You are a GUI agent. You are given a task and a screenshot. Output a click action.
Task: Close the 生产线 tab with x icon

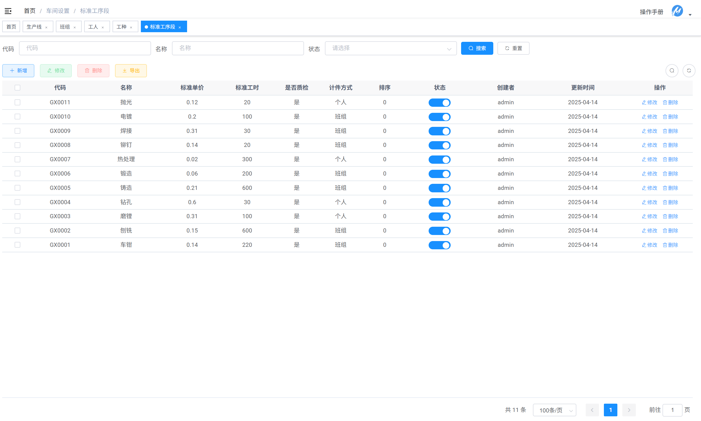(46, 27)
